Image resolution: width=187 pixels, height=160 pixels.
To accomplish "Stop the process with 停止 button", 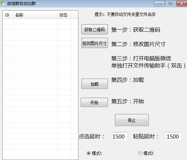I will pyautogui.click(x=132, y=120).
